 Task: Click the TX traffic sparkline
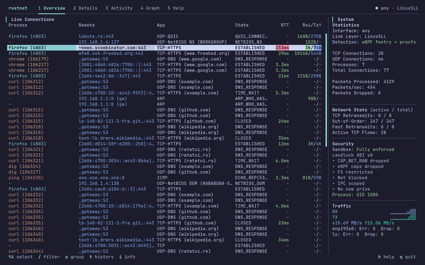click(x=403, y=217)
